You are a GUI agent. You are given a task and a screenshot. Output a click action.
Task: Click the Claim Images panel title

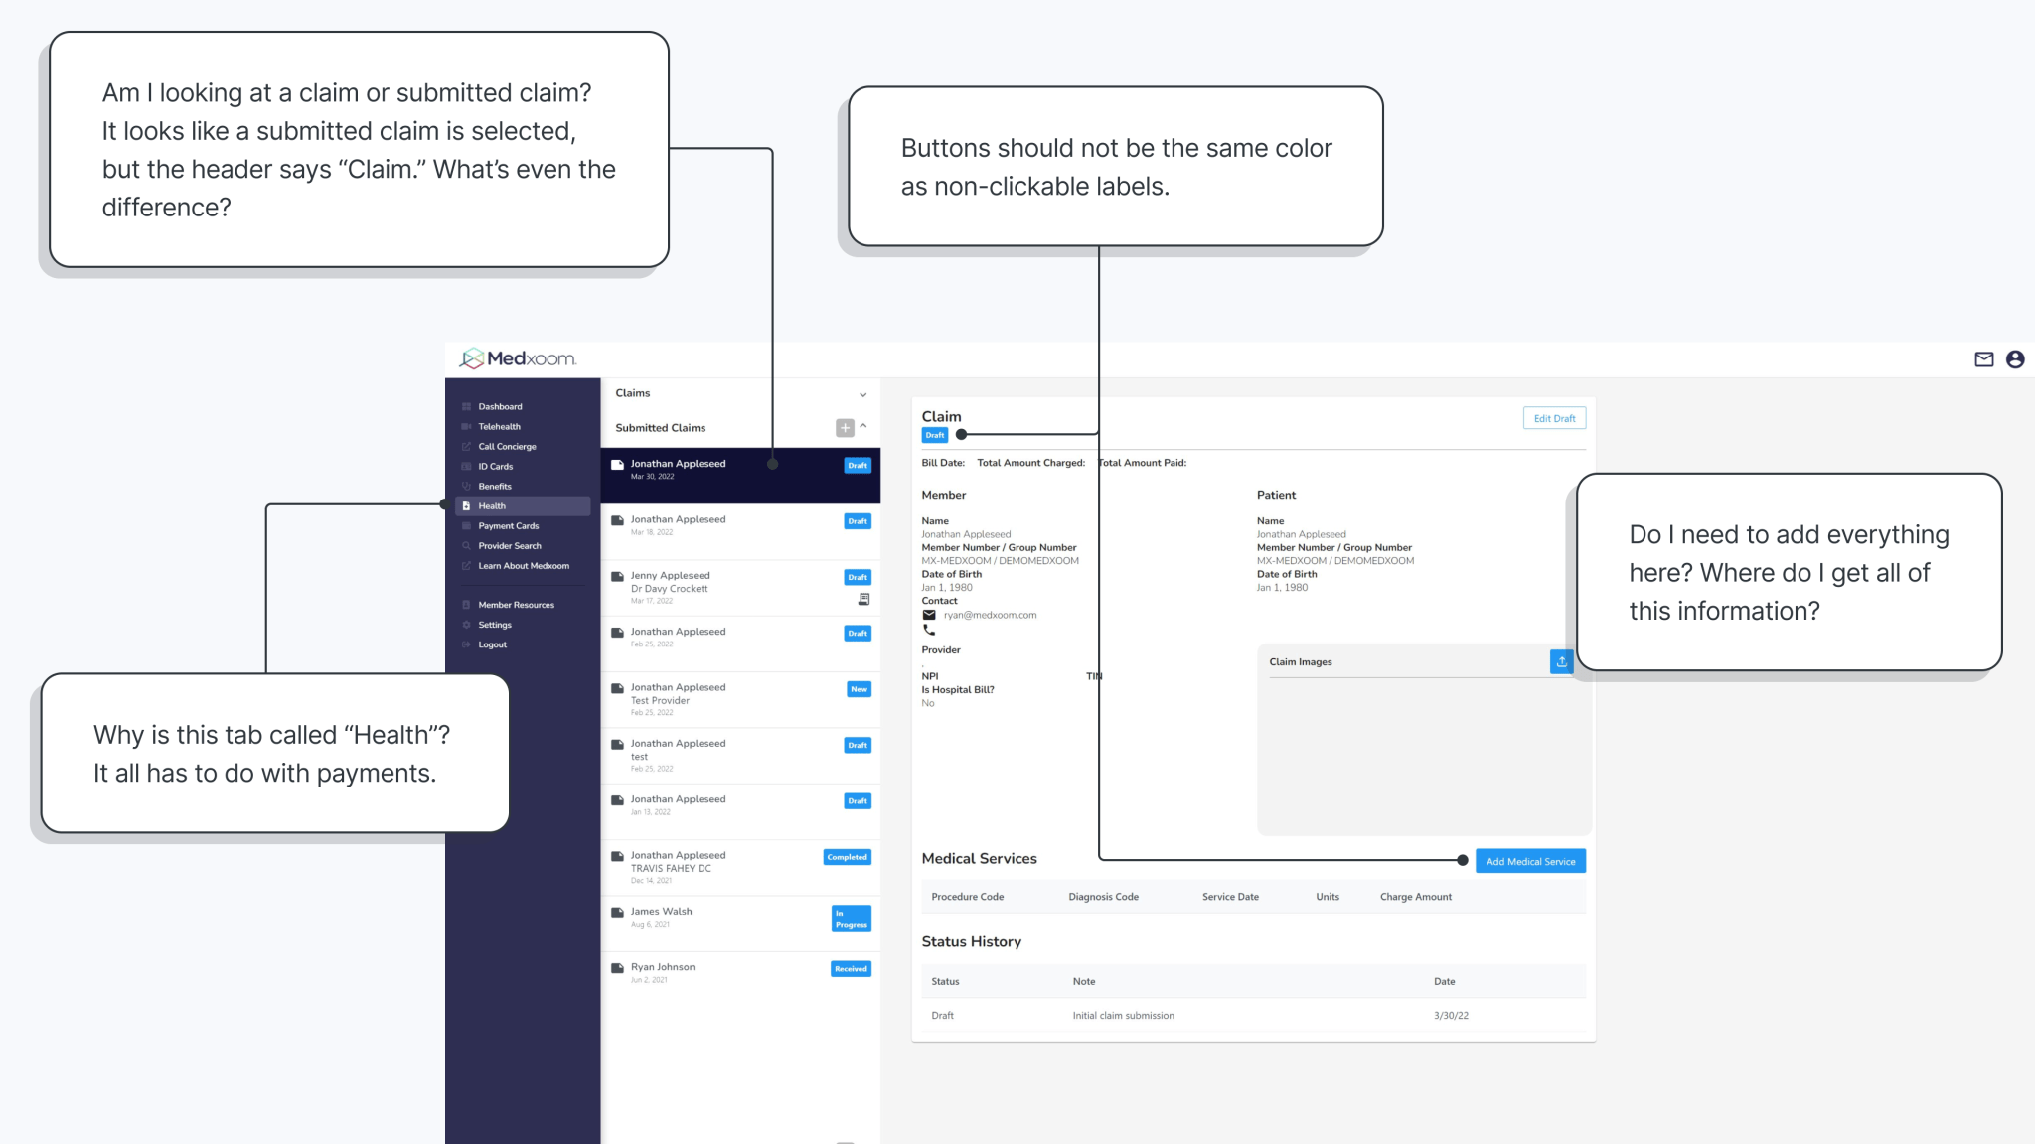tap(1301, 662)
